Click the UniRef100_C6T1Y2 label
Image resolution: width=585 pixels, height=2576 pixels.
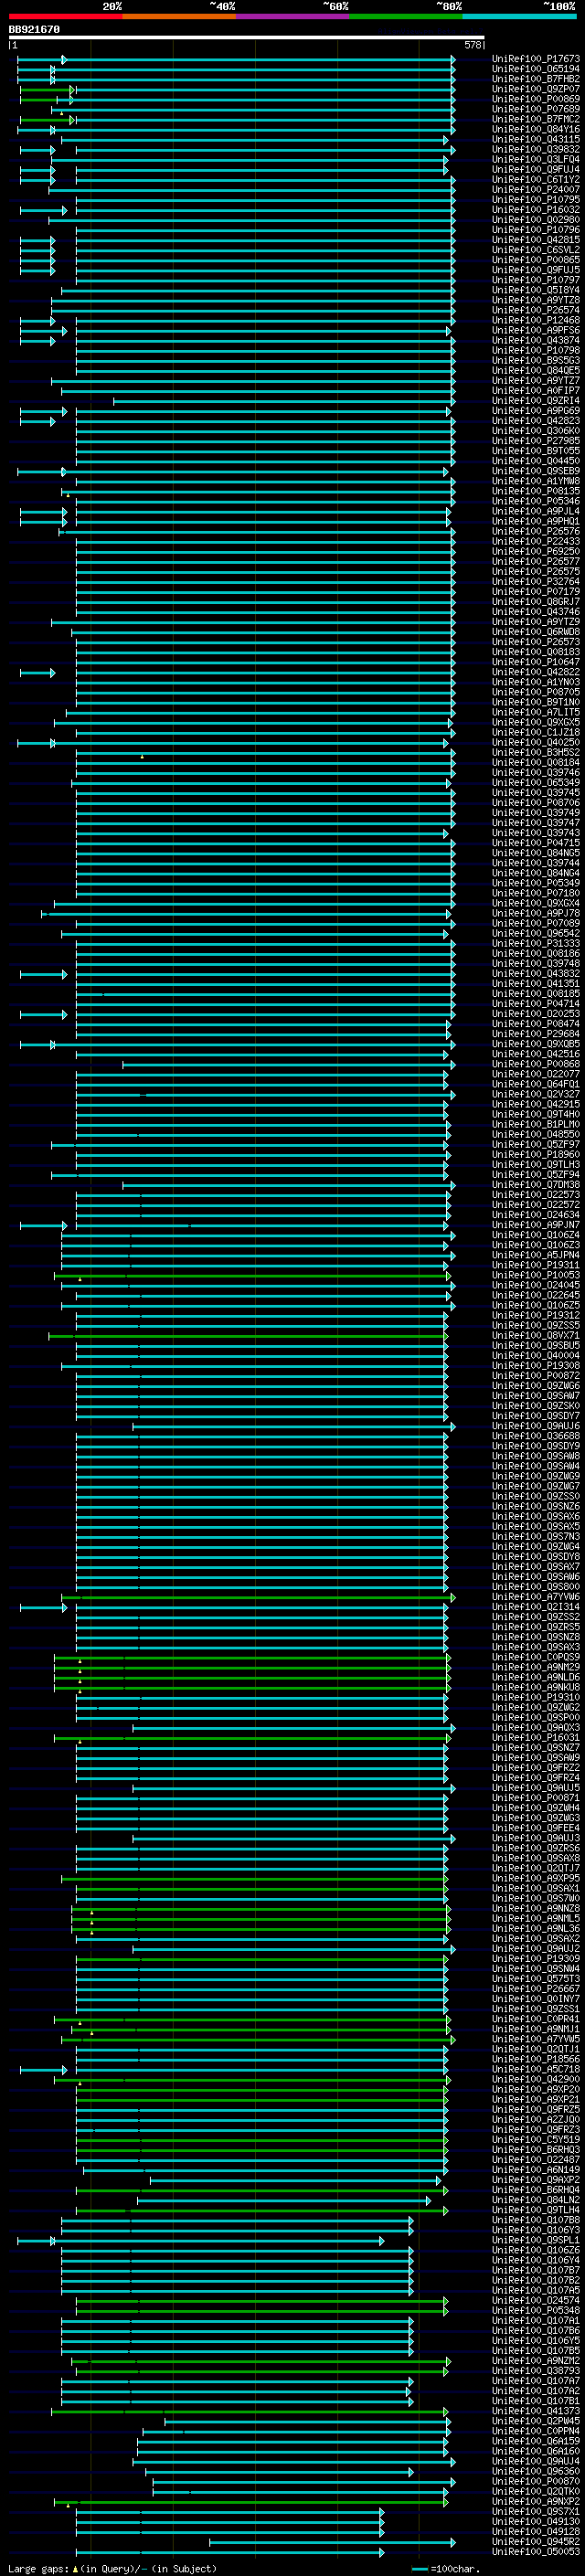(535, 179)
